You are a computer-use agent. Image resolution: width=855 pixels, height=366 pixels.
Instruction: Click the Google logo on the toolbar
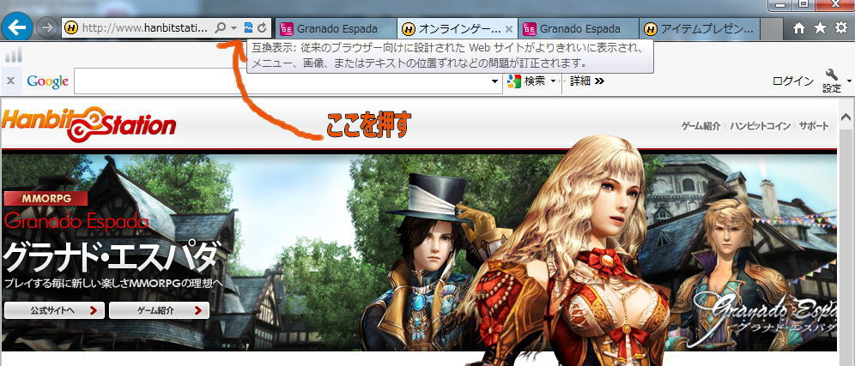click(x=47, y=81)
